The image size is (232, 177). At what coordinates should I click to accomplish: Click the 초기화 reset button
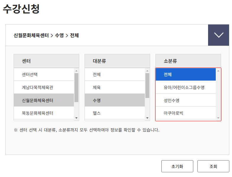point(177,166)
